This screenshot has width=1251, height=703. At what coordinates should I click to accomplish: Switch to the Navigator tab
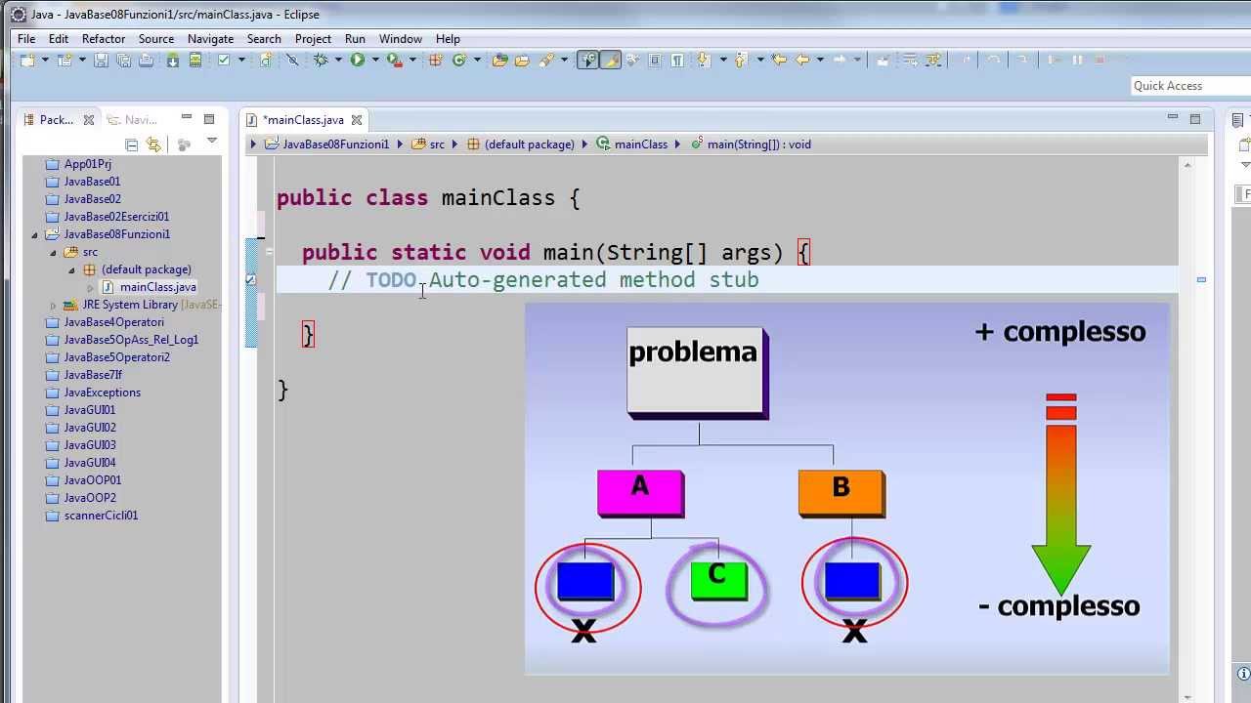coord(132,119)
